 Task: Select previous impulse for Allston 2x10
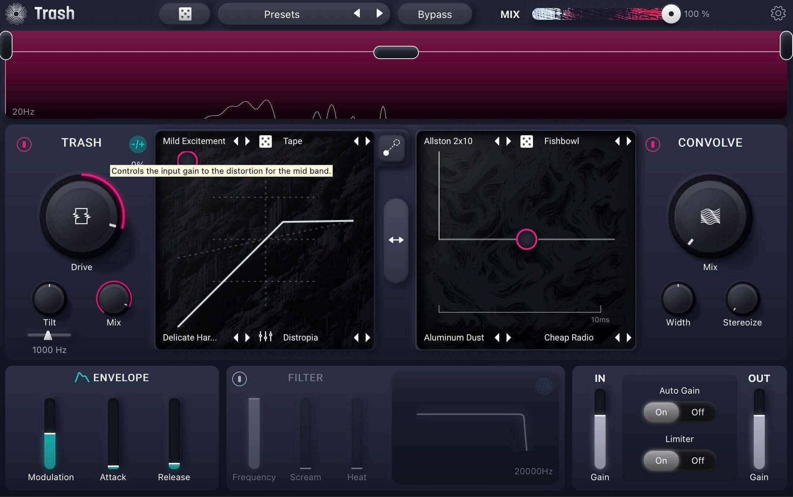coord(497,141)
